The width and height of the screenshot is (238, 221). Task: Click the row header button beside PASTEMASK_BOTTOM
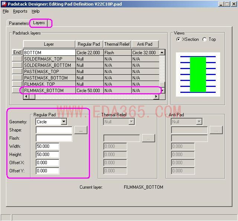17,78
